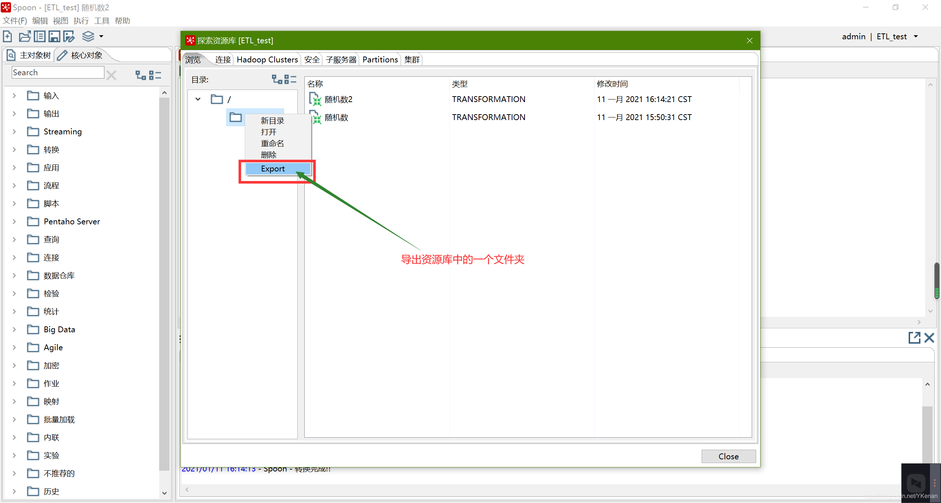Close the execution results panel
The width and height of the screenshot is (941, 503).
(x=929, y=337)
